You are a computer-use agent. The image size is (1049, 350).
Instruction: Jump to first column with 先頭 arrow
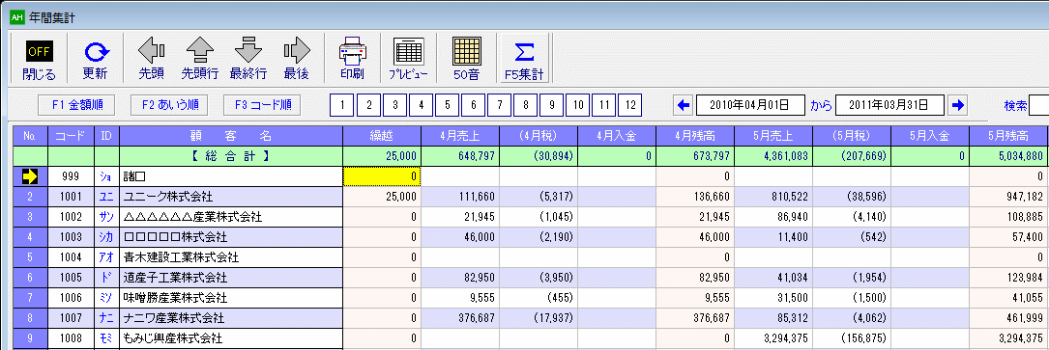(x=151, y=60)
